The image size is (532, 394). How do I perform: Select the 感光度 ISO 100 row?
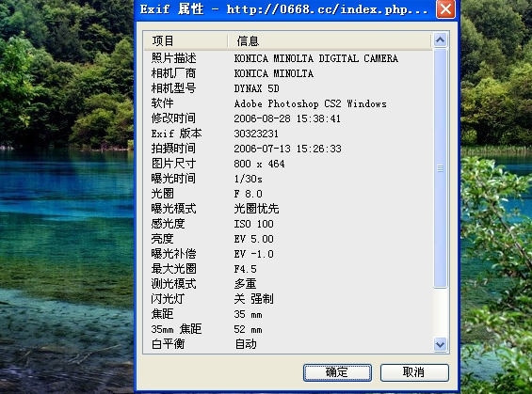pyautogui.click(x=288, y=224)
